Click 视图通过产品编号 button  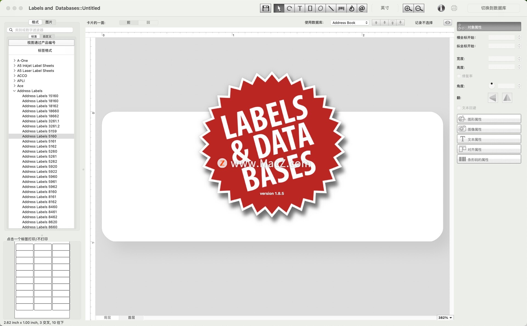coord(41,43)
